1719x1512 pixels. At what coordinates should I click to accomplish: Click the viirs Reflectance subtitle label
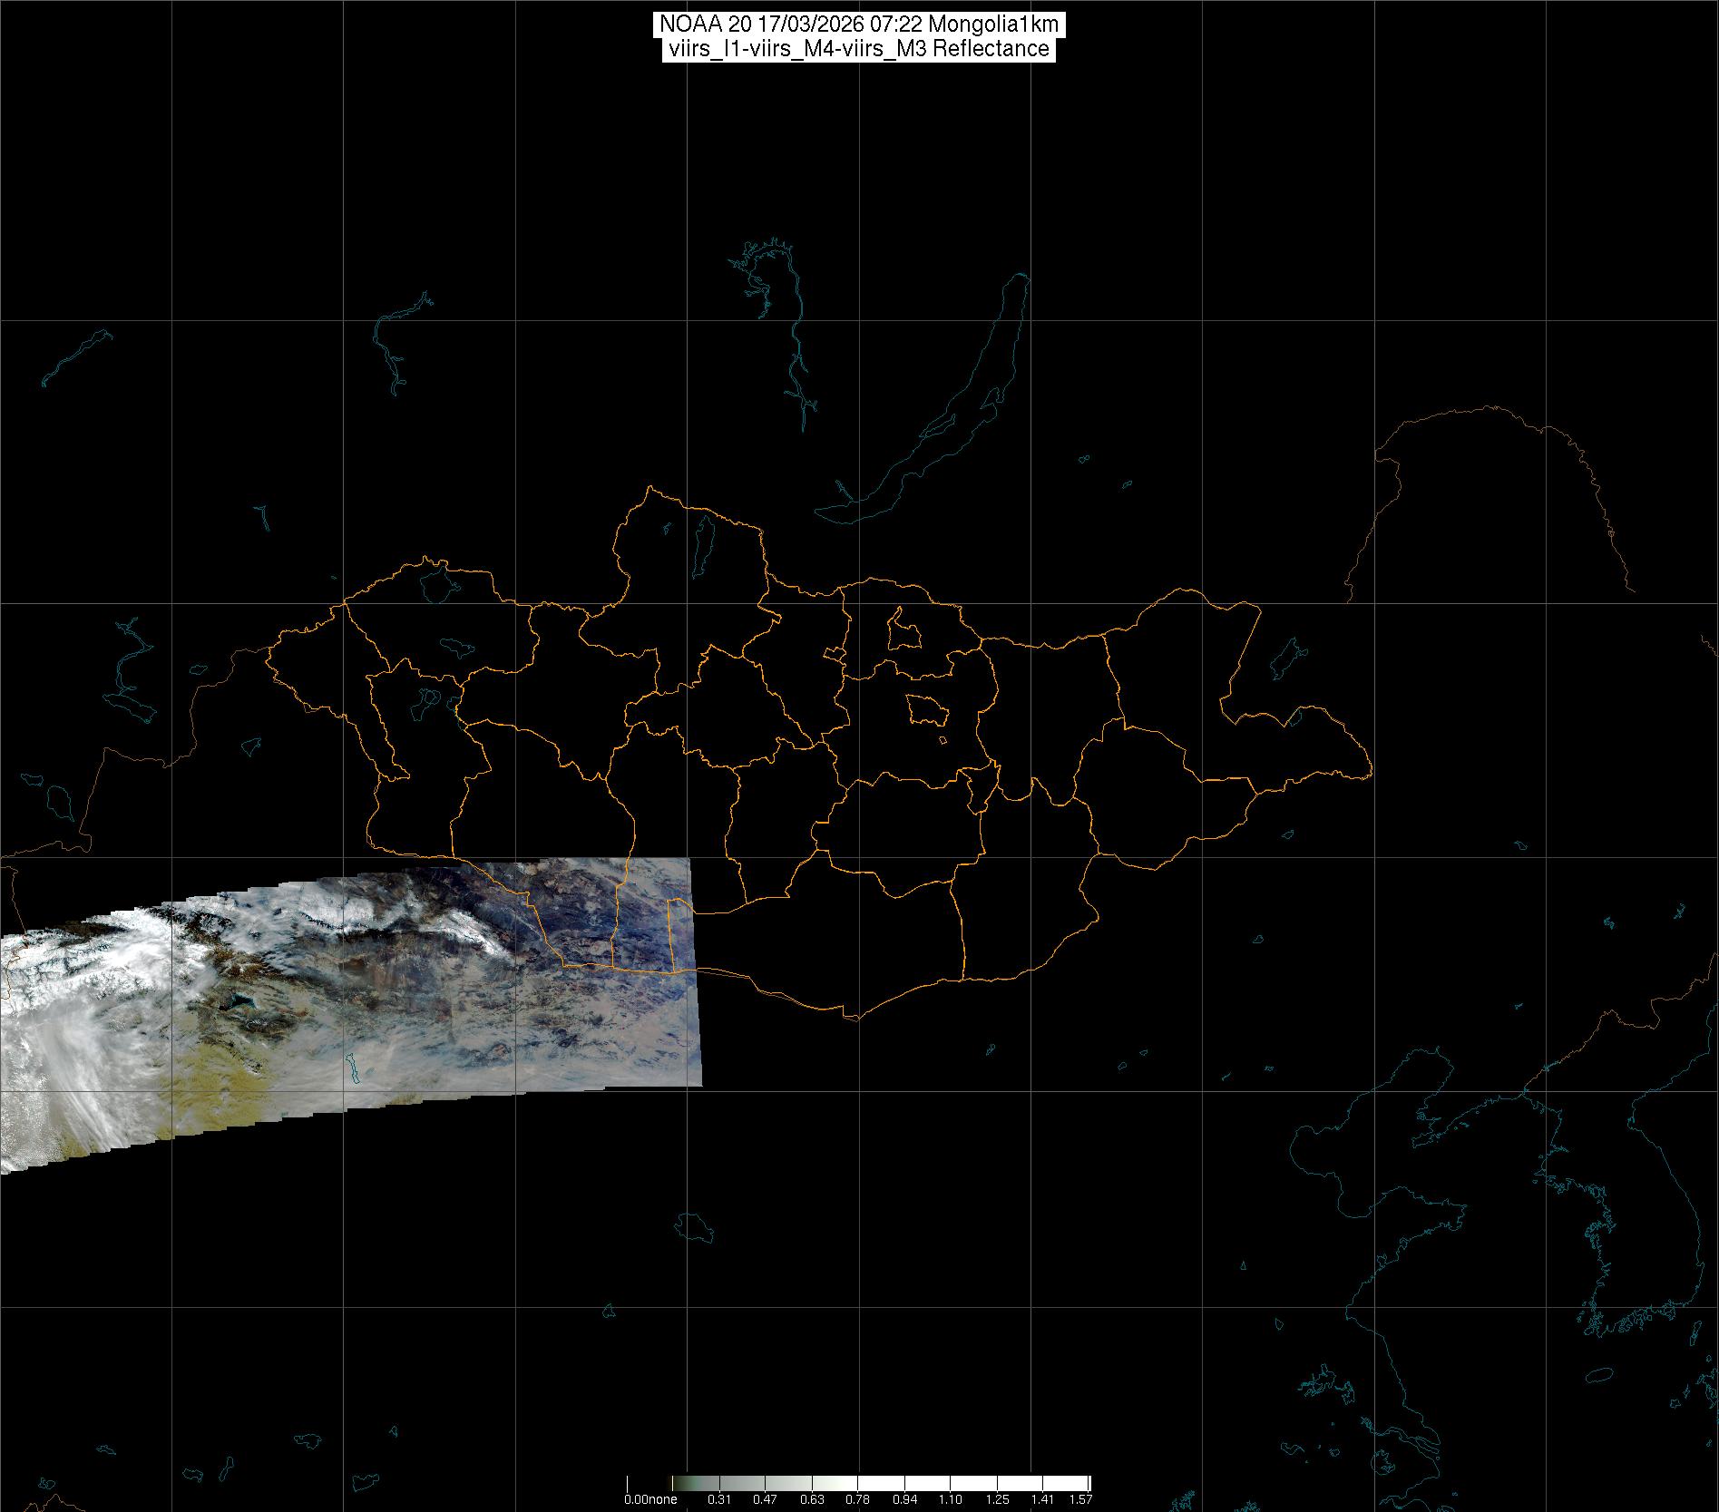click(x=858, y=49)
